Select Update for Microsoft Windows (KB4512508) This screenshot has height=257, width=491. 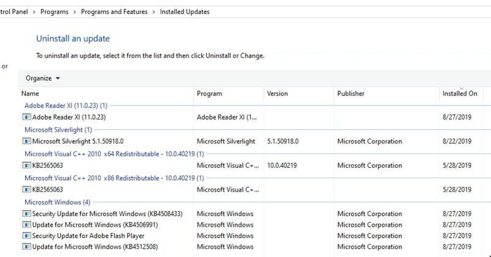(95, 247)
